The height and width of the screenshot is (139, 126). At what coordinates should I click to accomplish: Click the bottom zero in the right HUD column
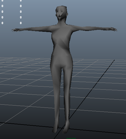[x=21, y=23]
